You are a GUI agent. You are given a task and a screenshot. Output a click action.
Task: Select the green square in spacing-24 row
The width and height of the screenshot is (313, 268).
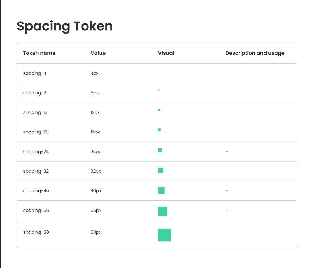point(160,150)
